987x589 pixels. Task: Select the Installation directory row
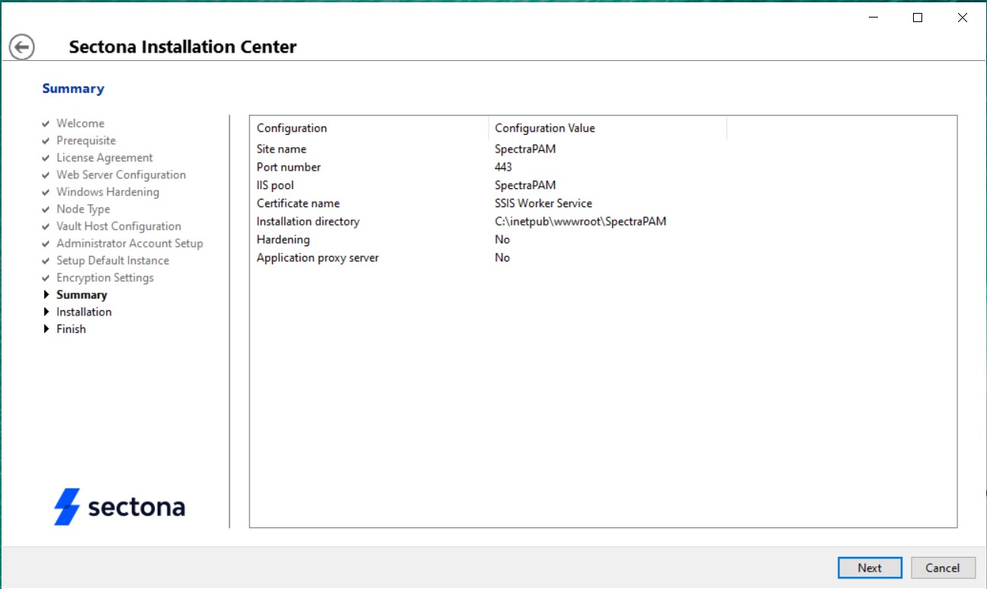point(308,222)
